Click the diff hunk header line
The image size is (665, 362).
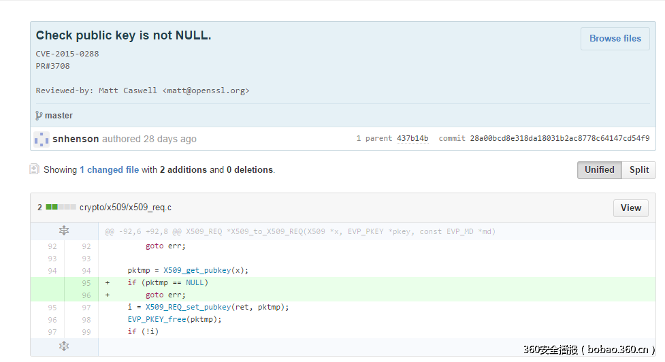tap(299, 231)
